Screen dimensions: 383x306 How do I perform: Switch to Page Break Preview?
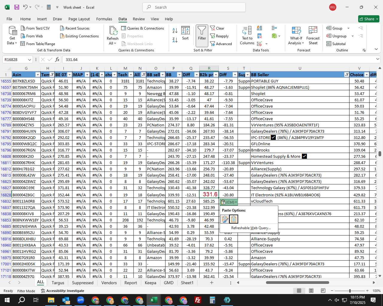pos(323,291)
